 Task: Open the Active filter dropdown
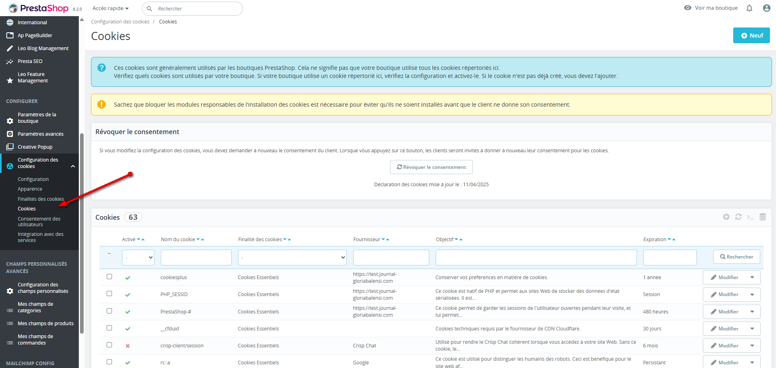pyautogui.click(x=138, y=257)
